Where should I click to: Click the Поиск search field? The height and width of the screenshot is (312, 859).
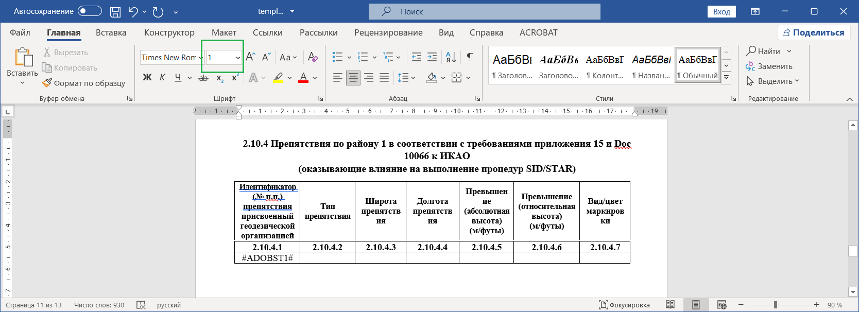point(485,11)
